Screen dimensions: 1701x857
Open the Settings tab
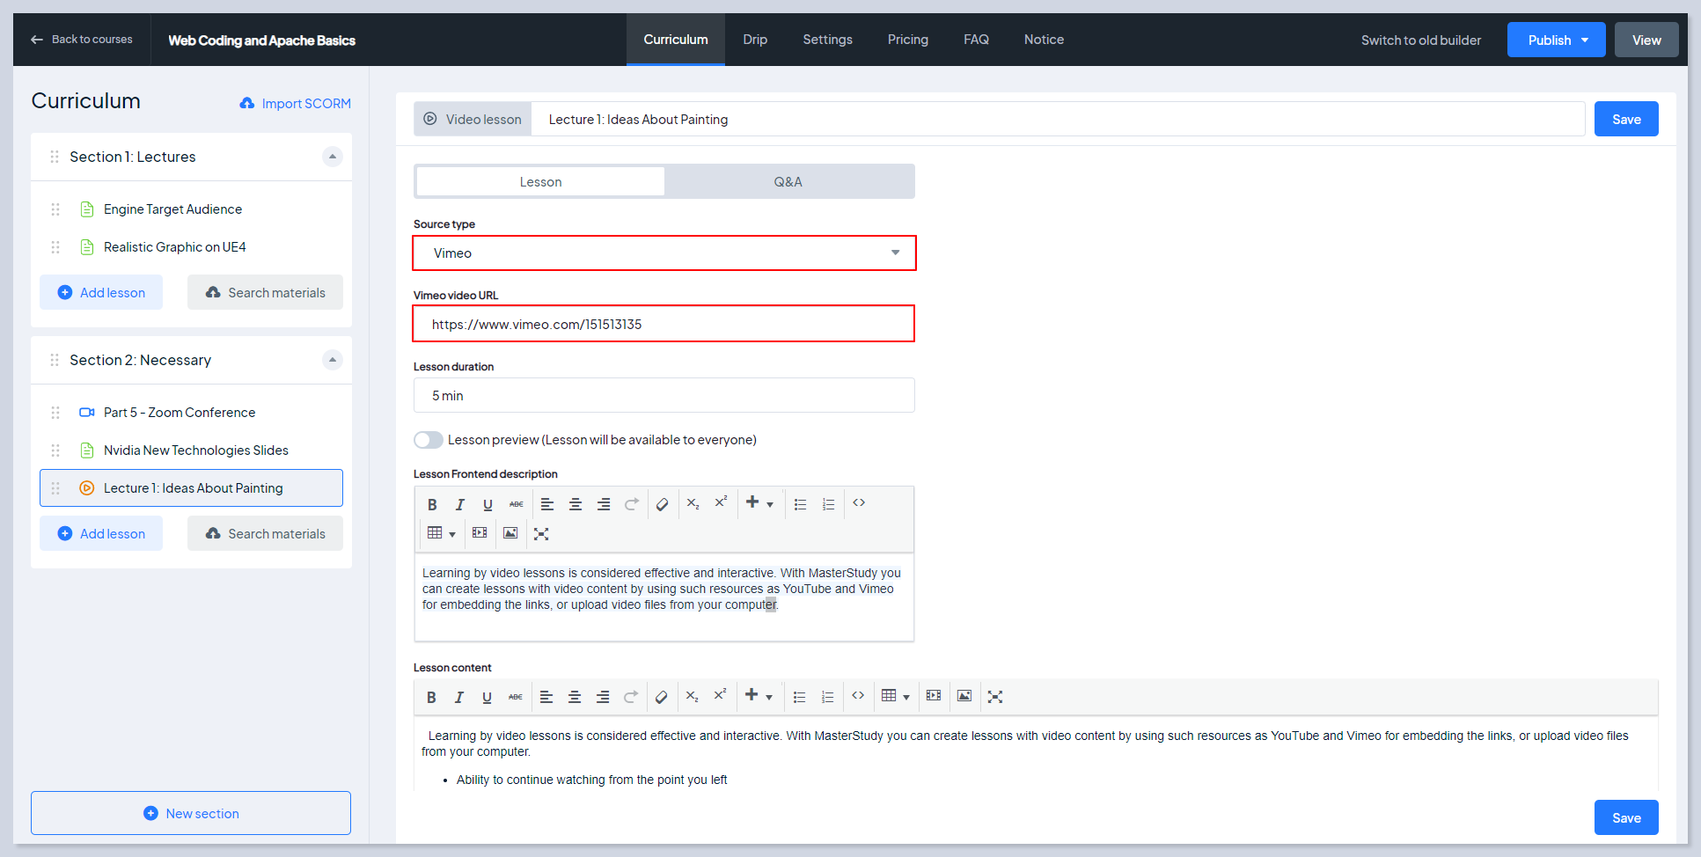[828, 40]
